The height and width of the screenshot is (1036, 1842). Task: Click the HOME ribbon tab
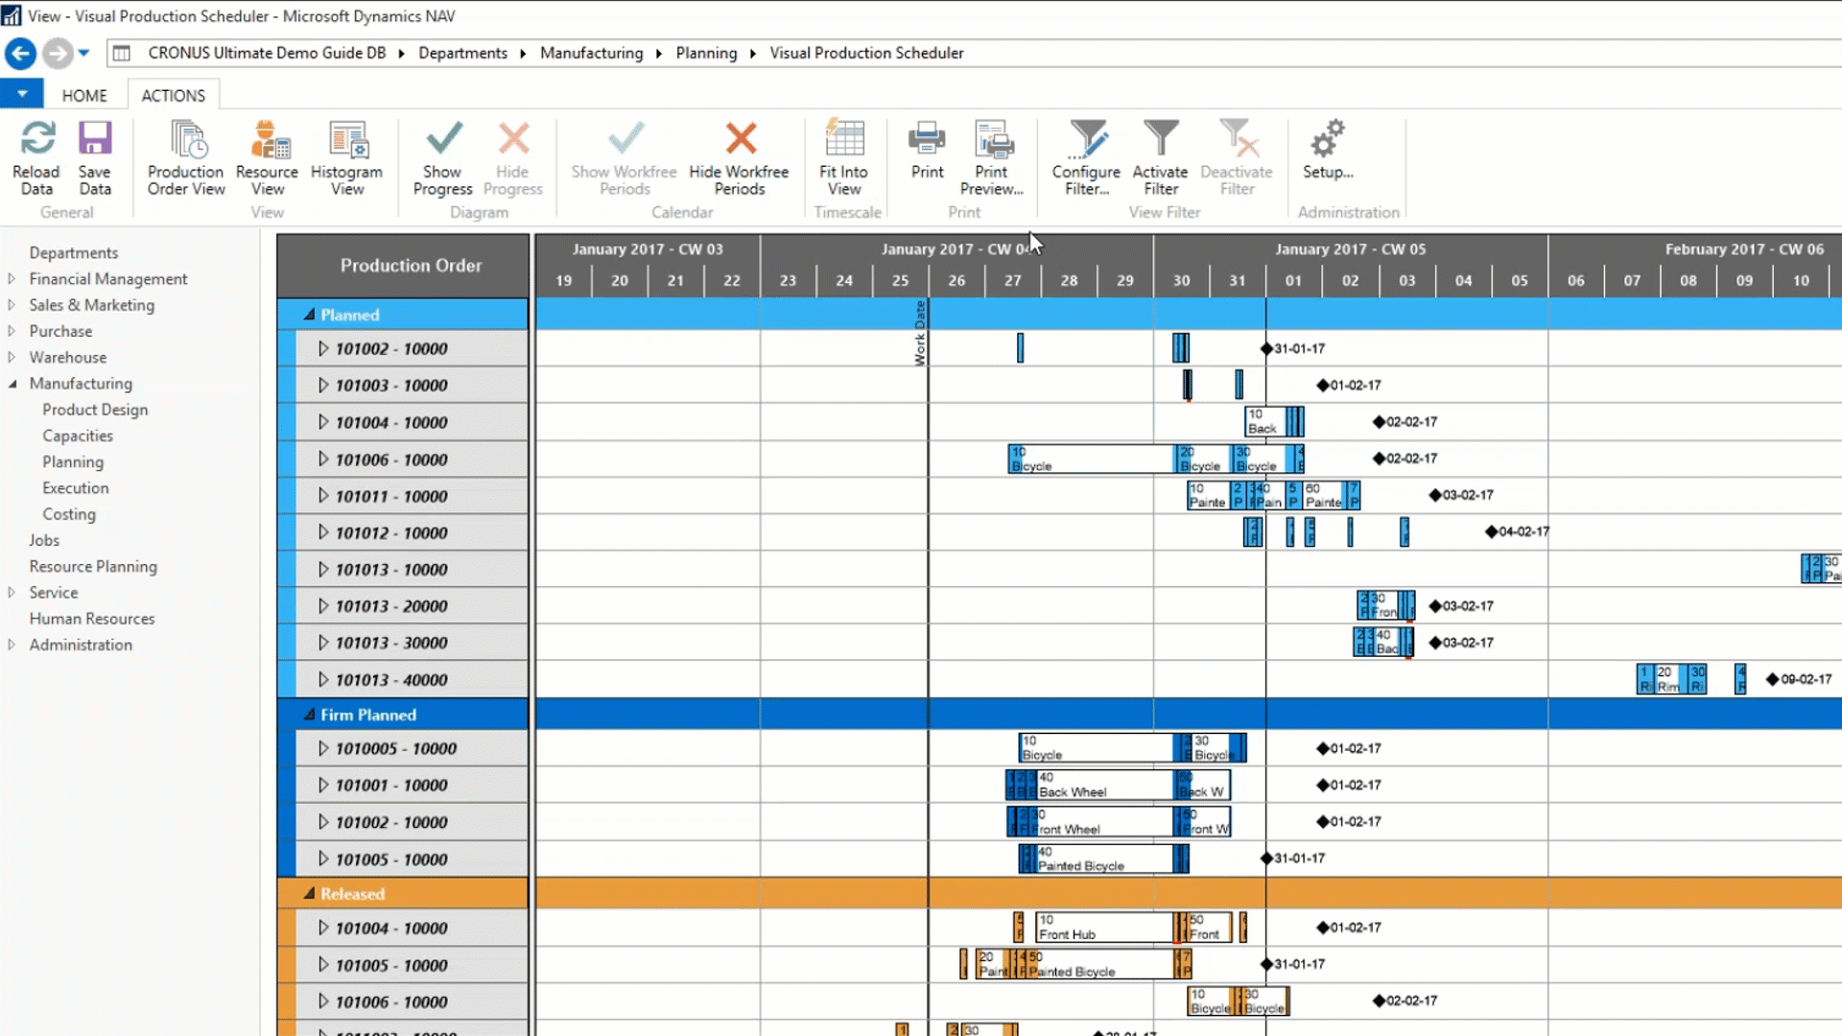coord(83,95)
